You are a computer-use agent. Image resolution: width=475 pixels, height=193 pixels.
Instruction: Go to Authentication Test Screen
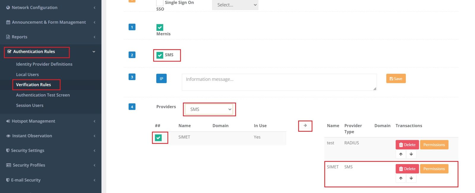pos(43,95)
